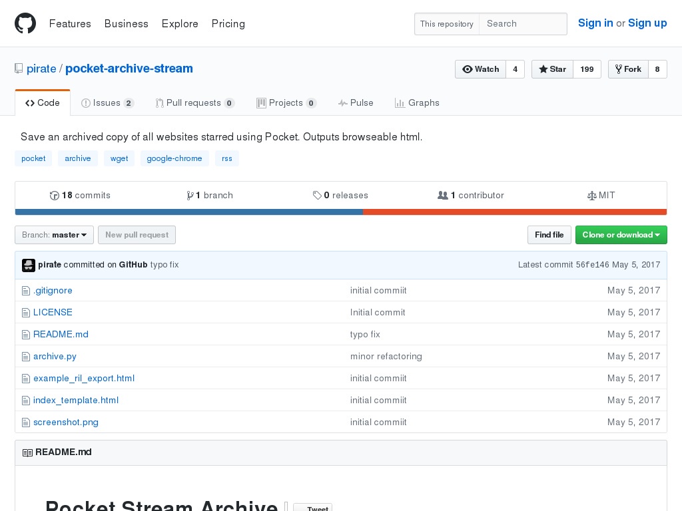Click the repository book icon beside pirate
Screen dimensions: 682x511
pyautogui.click(x=19, y=69)
